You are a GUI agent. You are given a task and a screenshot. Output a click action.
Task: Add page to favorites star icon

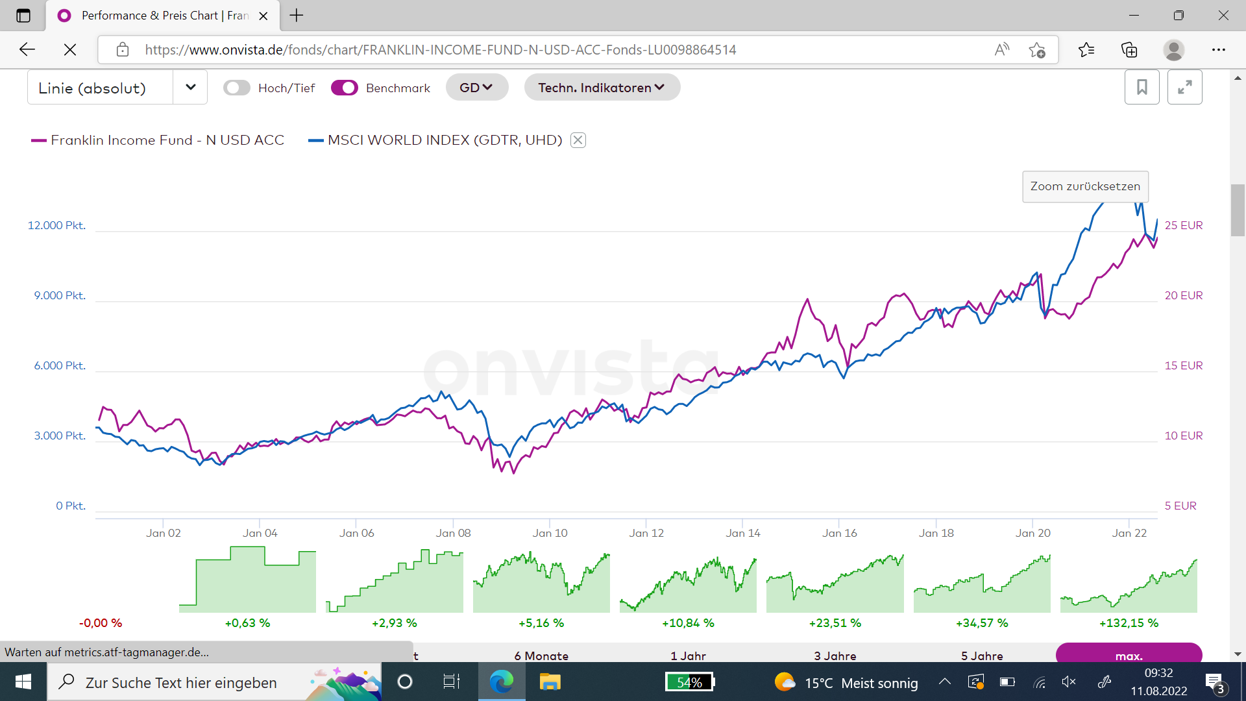tap(1036, 50)
